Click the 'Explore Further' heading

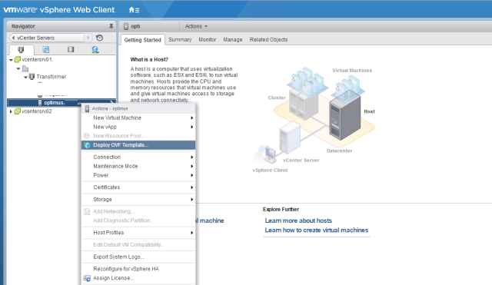[x=281, y=210]
